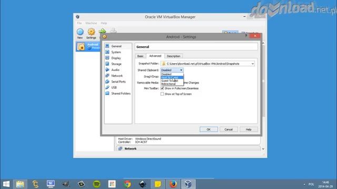The width and height of the screenshot is (337, 189).
Task: Choose Bidirectional clipboard option
Action: click(x=172, y=84)
